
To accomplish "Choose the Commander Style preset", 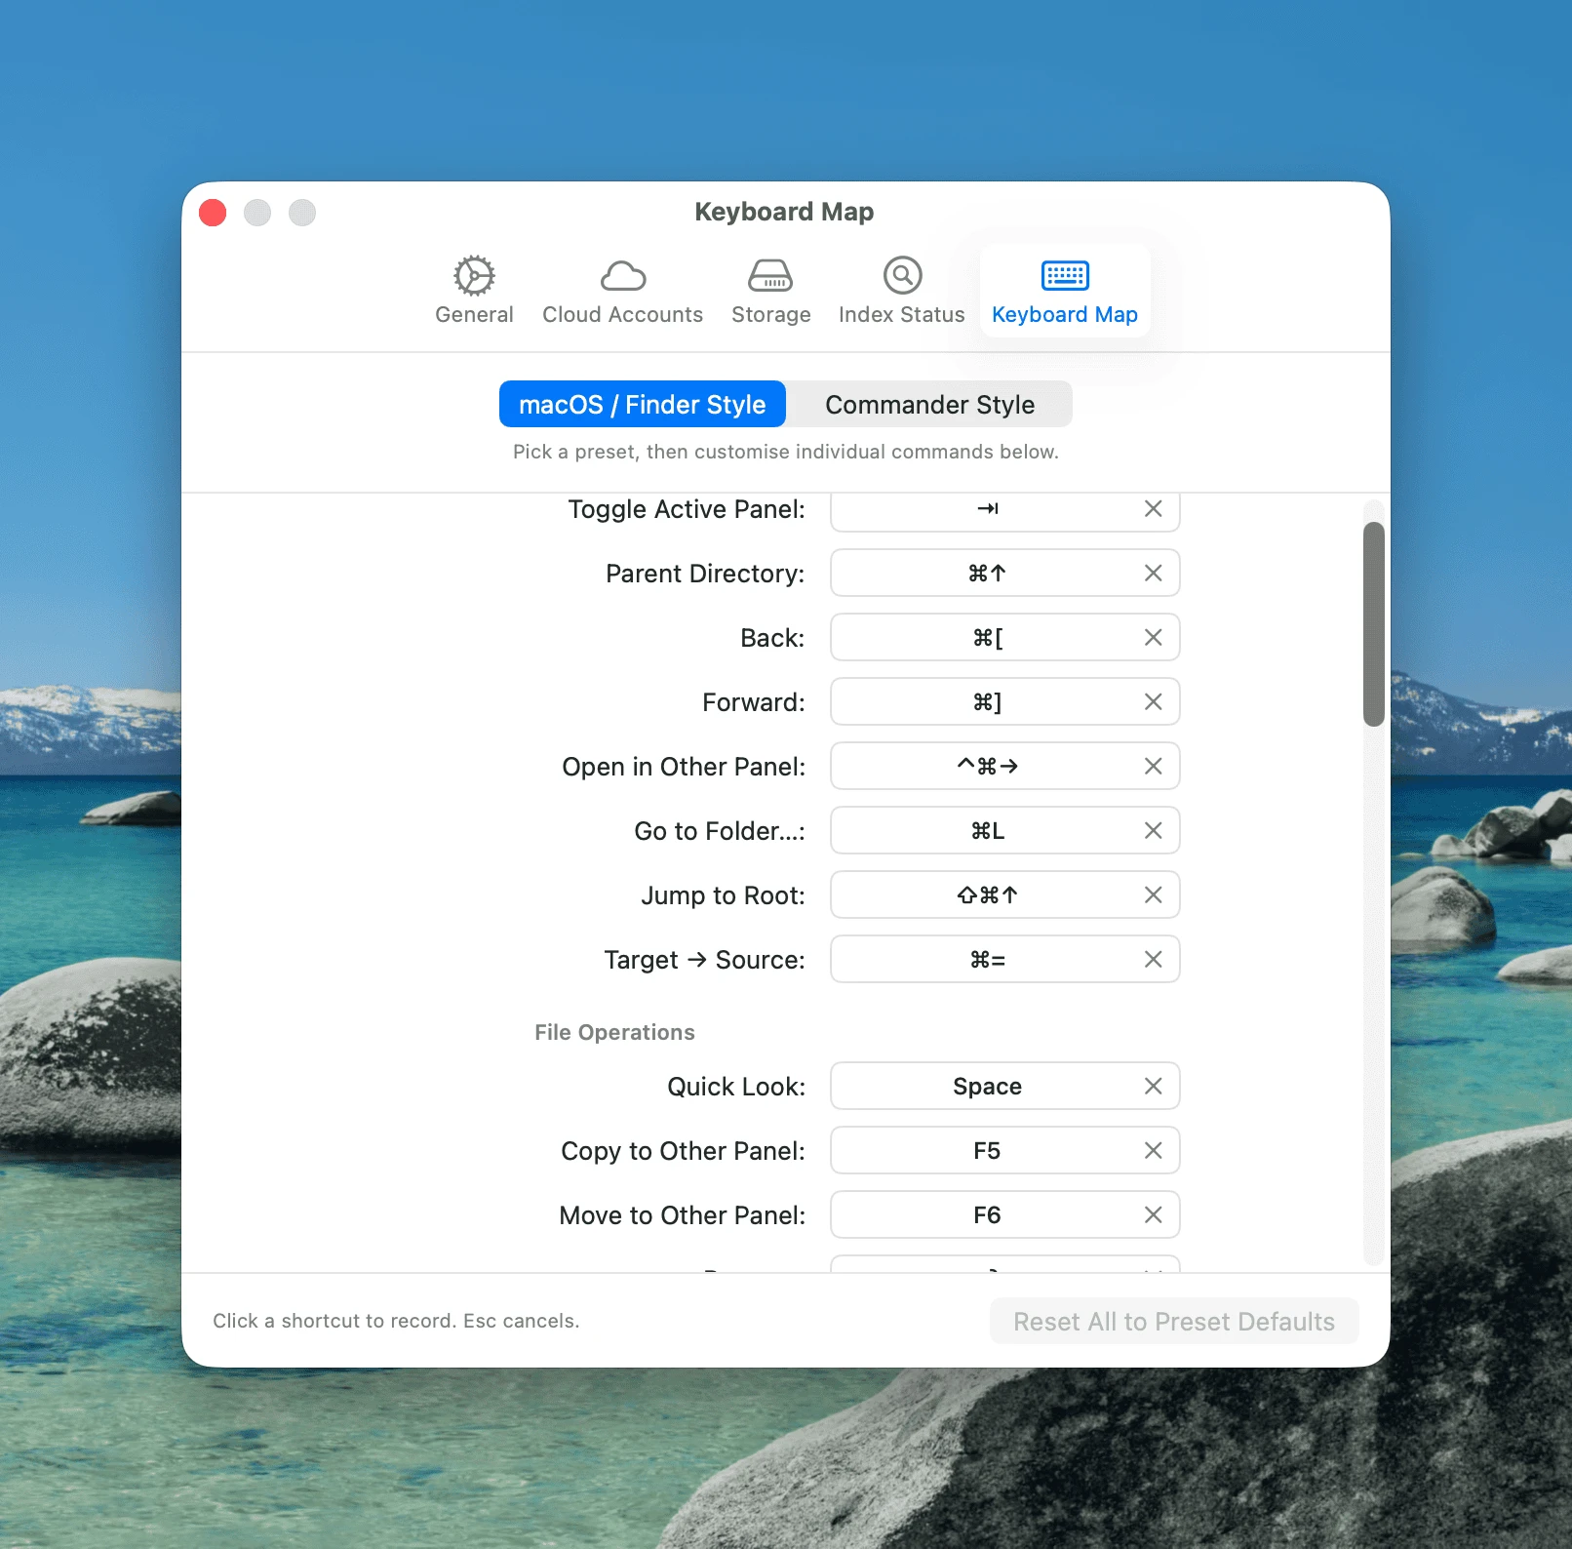I will pyautogui.click(x=929, y=404).
